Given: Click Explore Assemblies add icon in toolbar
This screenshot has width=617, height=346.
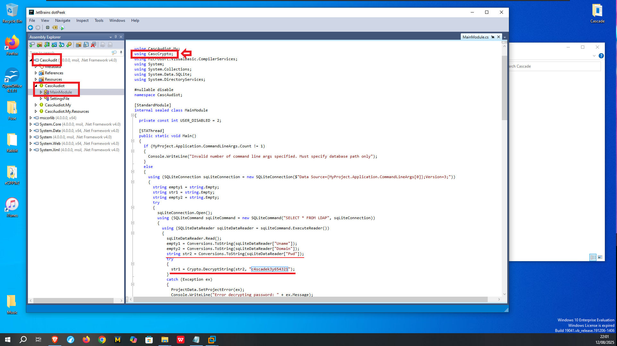Looking at the screenshot, I should [32, 45].
